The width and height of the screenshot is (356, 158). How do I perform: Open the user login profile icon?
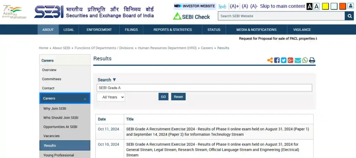[350, 6]
